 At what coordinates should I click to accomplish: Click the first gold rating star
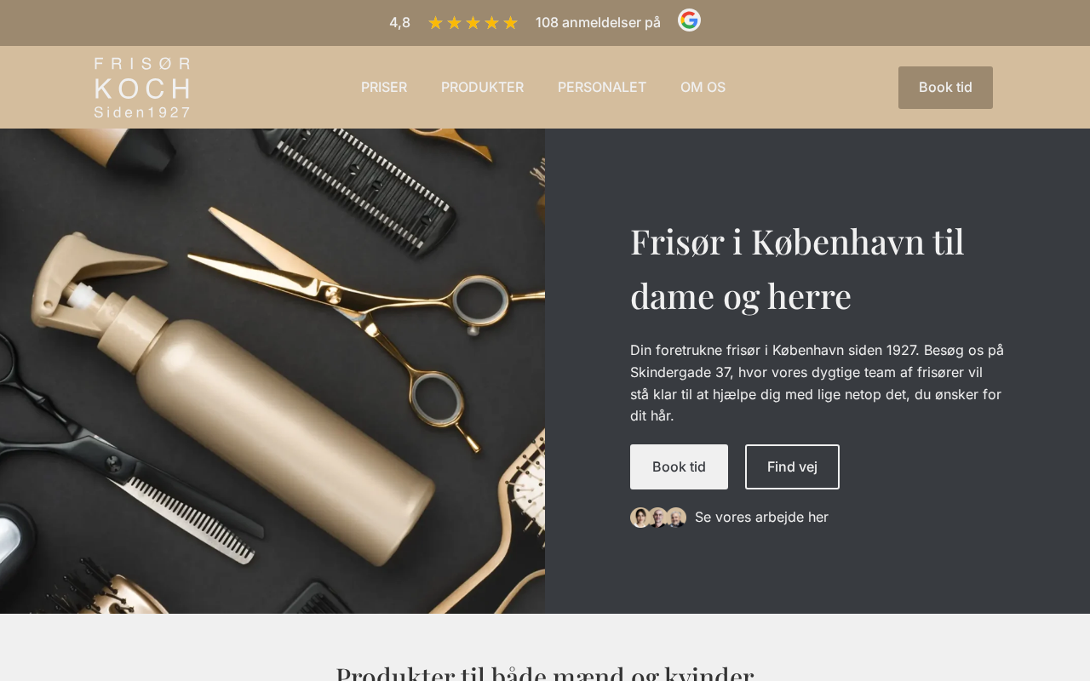[435, 23]
